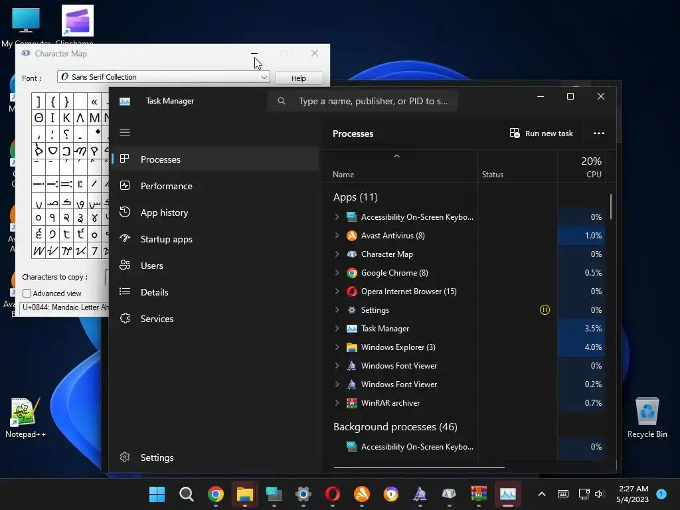Open the Details page
680x510 pixels.
[x=216, y=292]
